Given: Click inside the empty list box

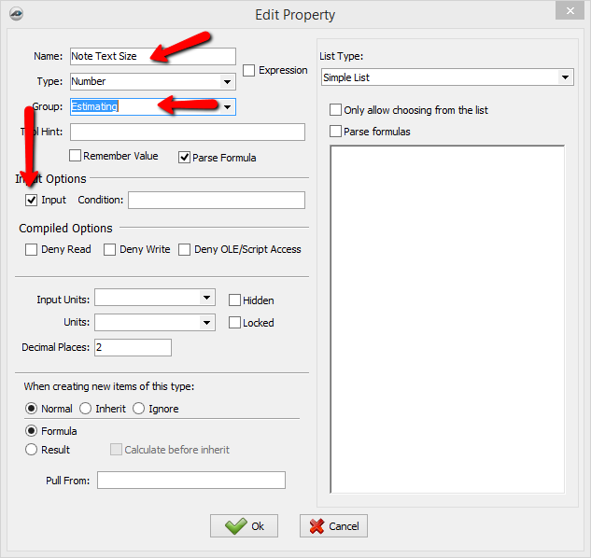Looking at the screenshot, I should pos(447,319).
